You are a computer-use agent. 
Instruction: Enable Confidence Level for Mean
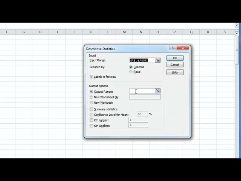[92, 115]
